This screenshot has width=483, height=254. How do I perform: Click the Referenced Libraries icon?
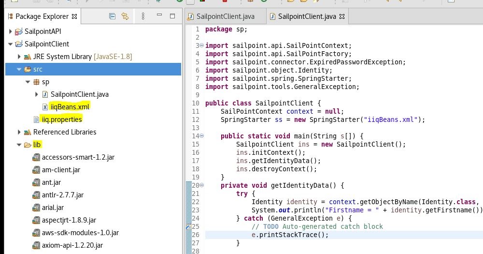(28, 132)
